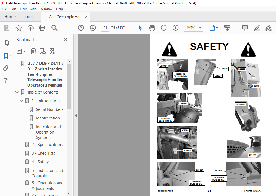Viewport: 276px width, 196px height.
Task: Select the Highlight text pen icon
Action: tap(257, 28)
